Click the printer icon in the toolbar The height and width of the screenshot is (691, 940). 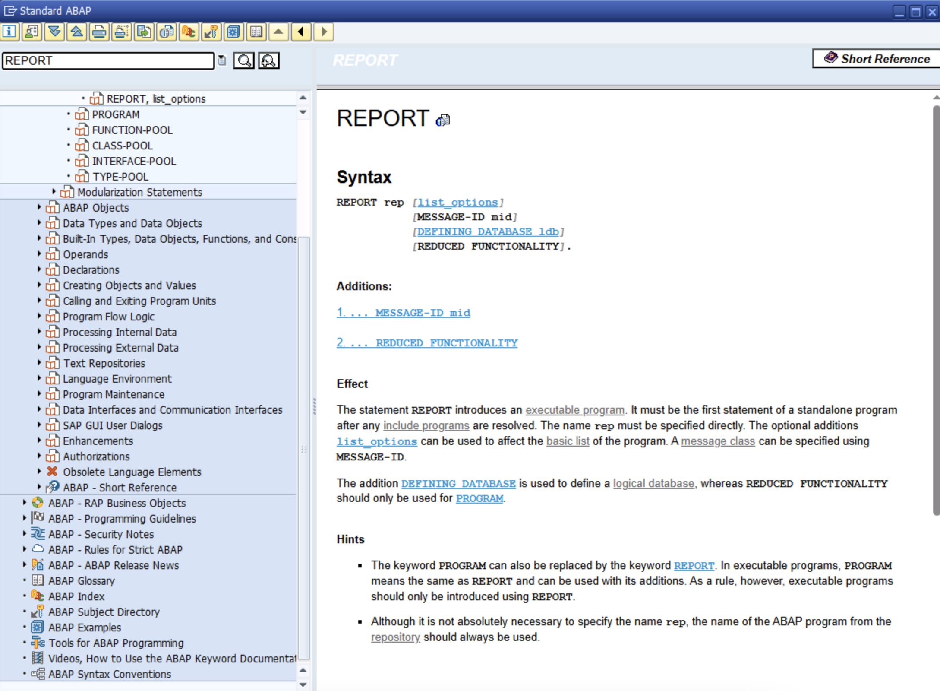point(99,32)
